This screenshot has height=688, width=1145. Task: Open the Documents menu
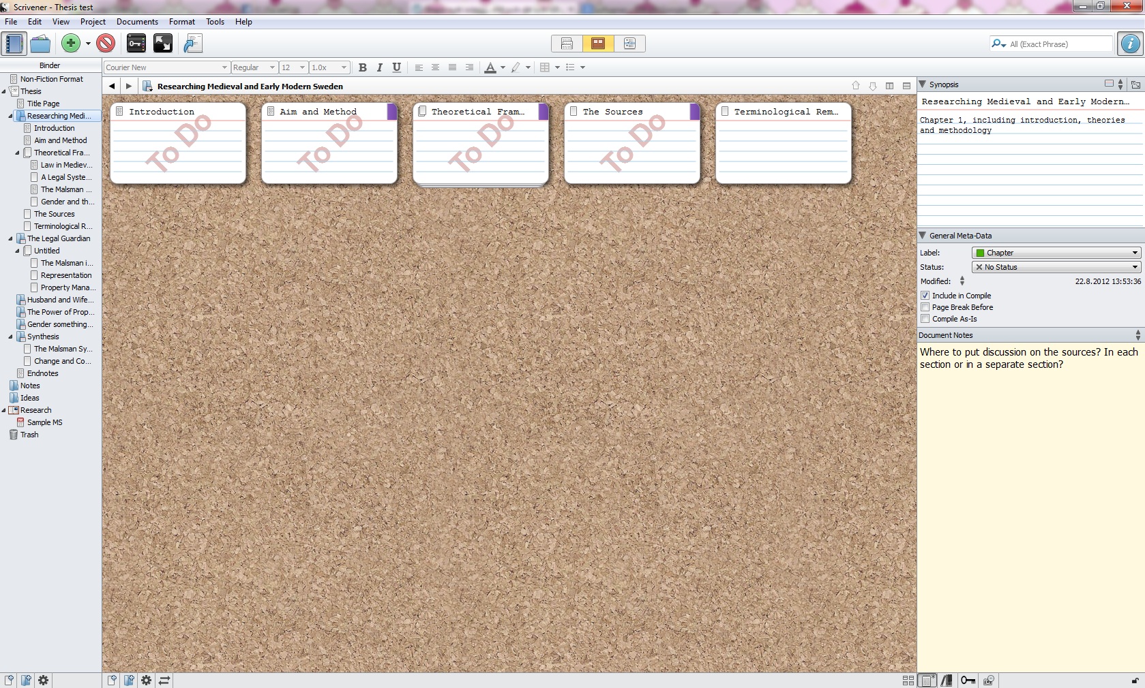[137, 22]
